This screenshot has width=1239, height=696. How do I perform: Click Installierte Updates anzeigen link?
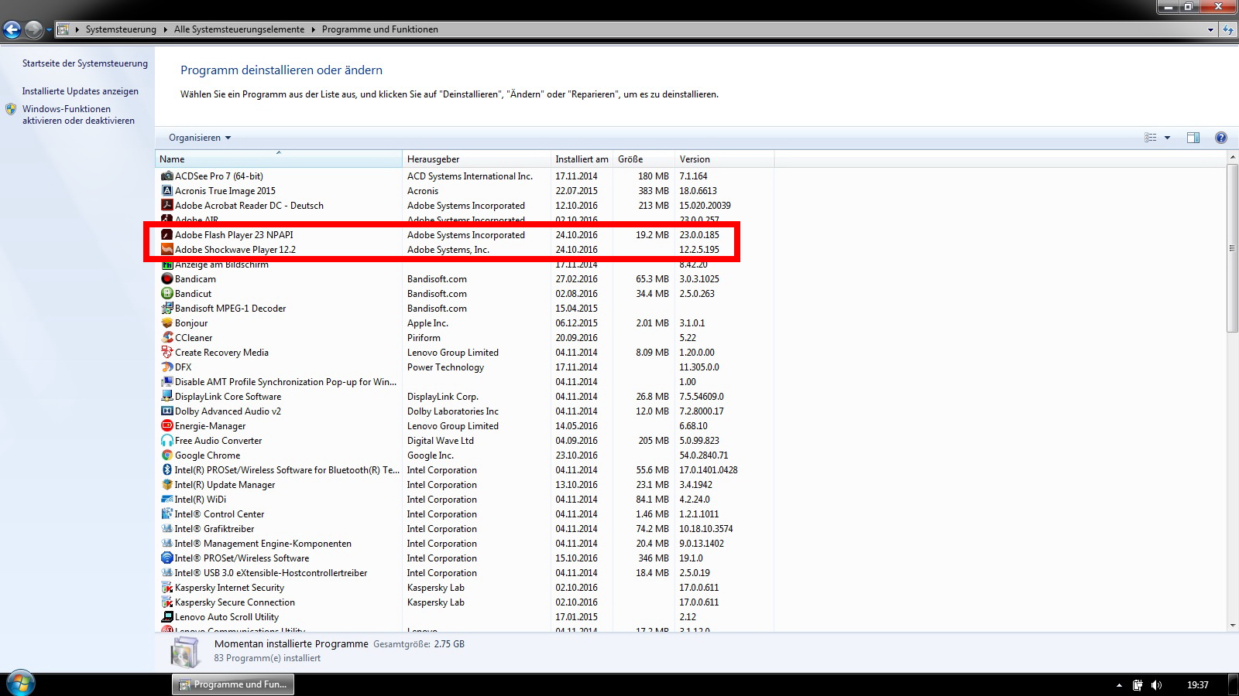click(80, 91)
